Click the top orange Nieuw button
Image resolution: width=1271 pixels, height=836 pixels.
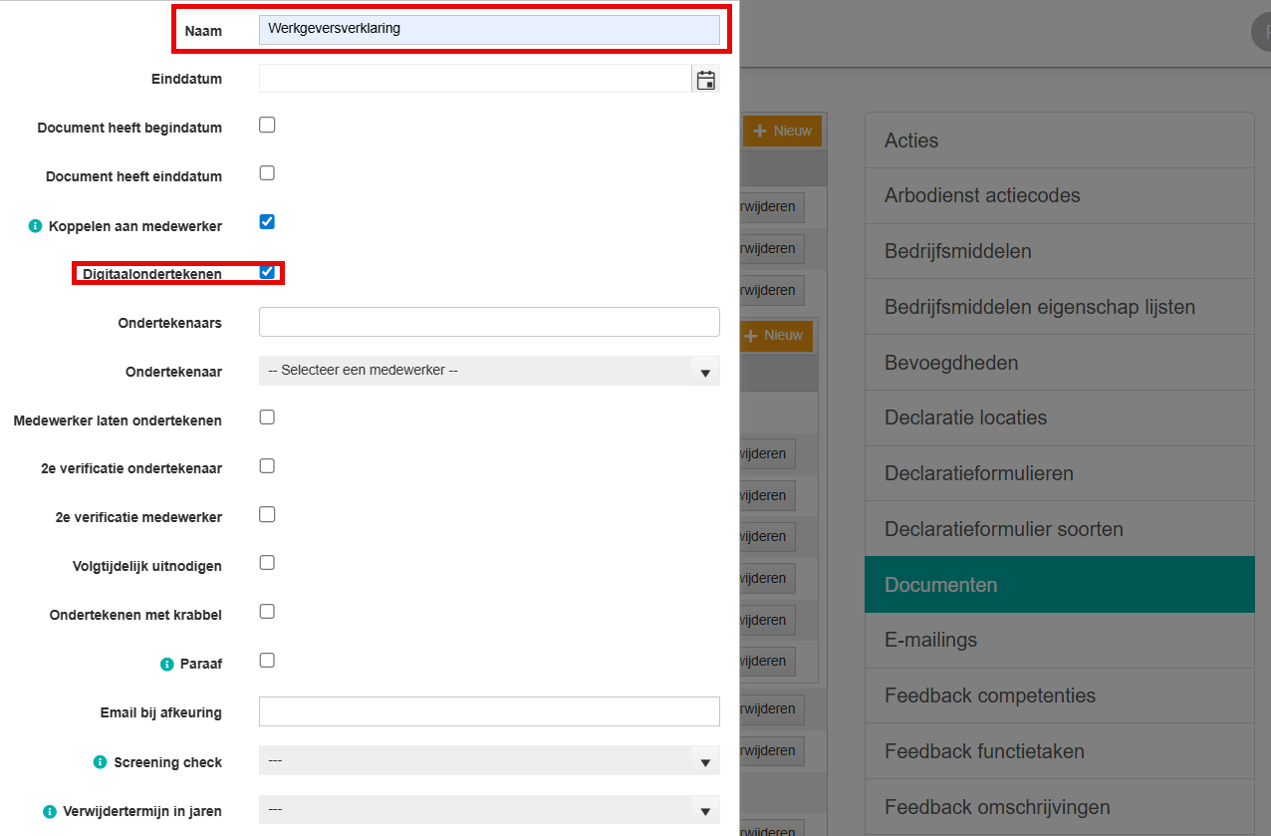(783, 132)
